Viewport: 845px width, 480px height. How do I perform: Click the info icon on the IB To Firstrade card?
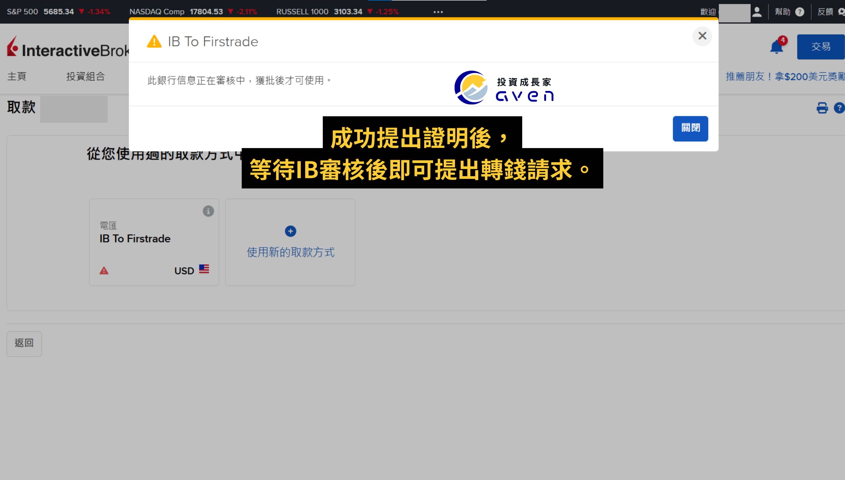pos(208,211)
